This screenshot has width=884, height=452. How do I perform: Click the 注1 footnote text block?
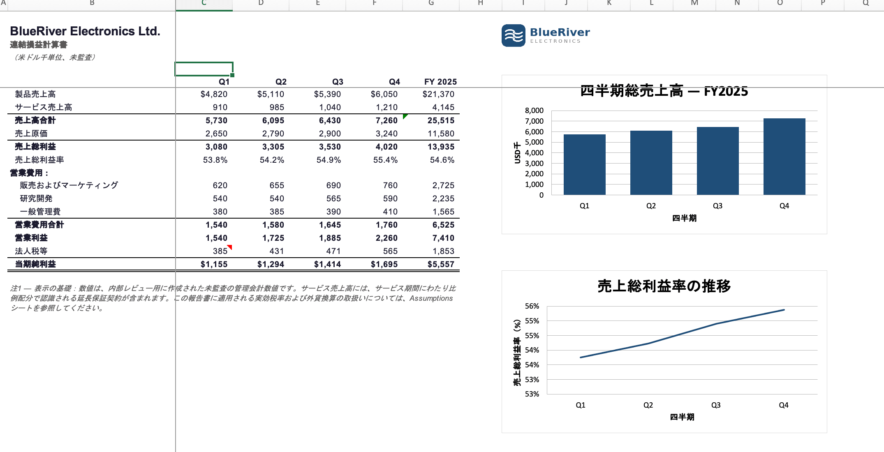coord(233,298)
